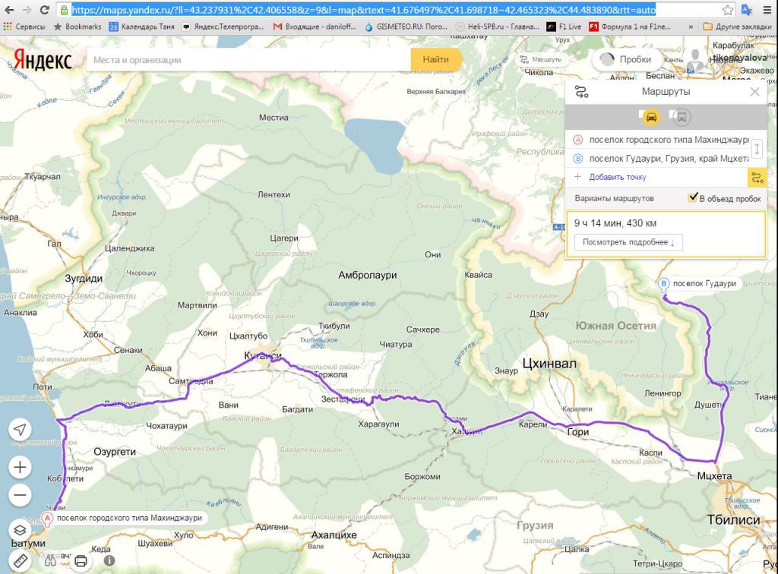778x574 pixels.
Task: Click the Места и организации search field
Action: pyautogui.click(x=248, y=60)
